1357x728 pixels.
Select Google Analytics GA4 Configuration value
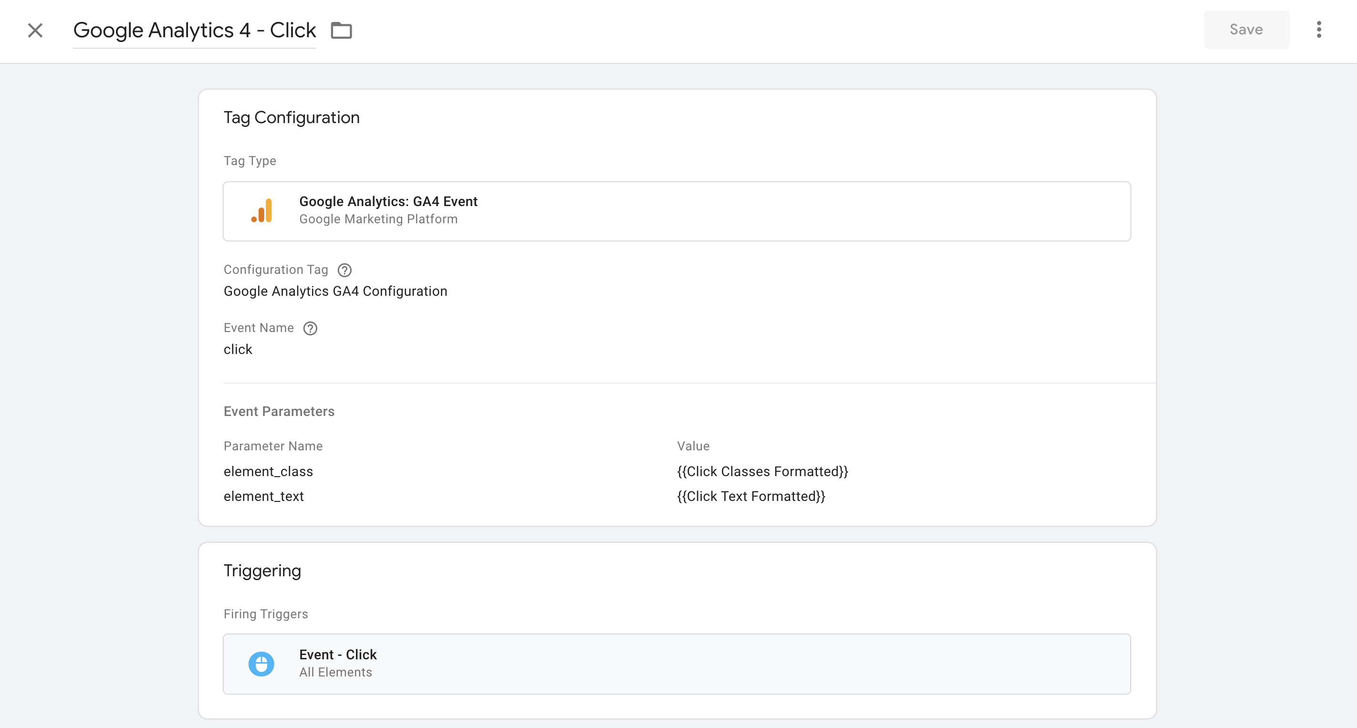tap(335, 291)
